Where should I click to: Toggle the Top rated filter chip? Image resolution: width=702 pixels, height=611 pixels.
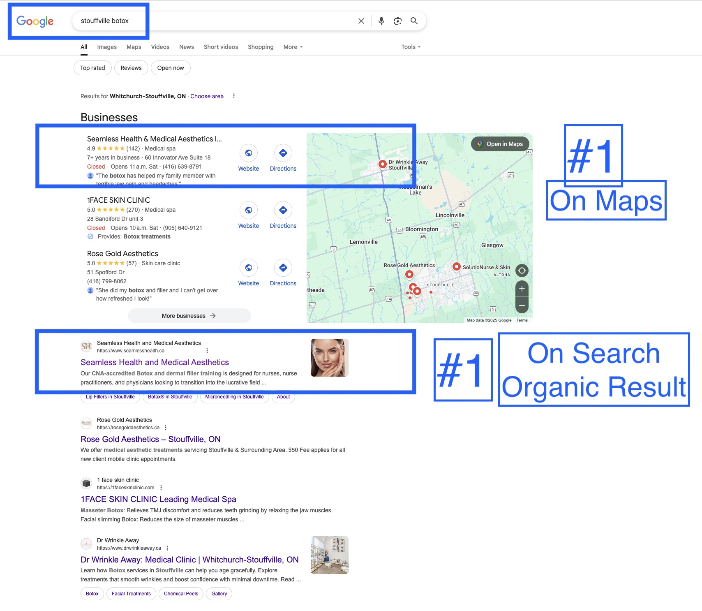coord(92,68)
